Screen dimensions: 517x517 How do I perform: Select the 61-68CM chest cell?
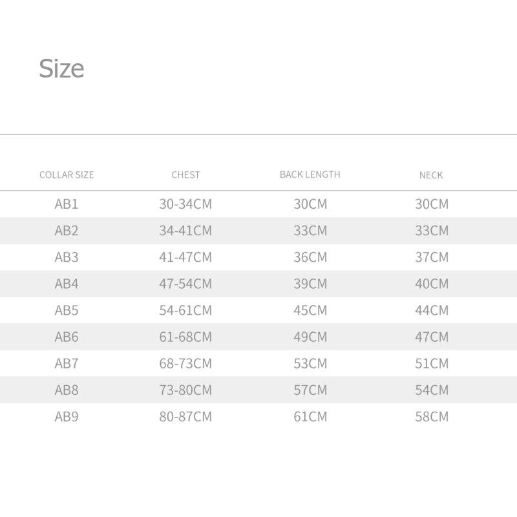(185, 337)
